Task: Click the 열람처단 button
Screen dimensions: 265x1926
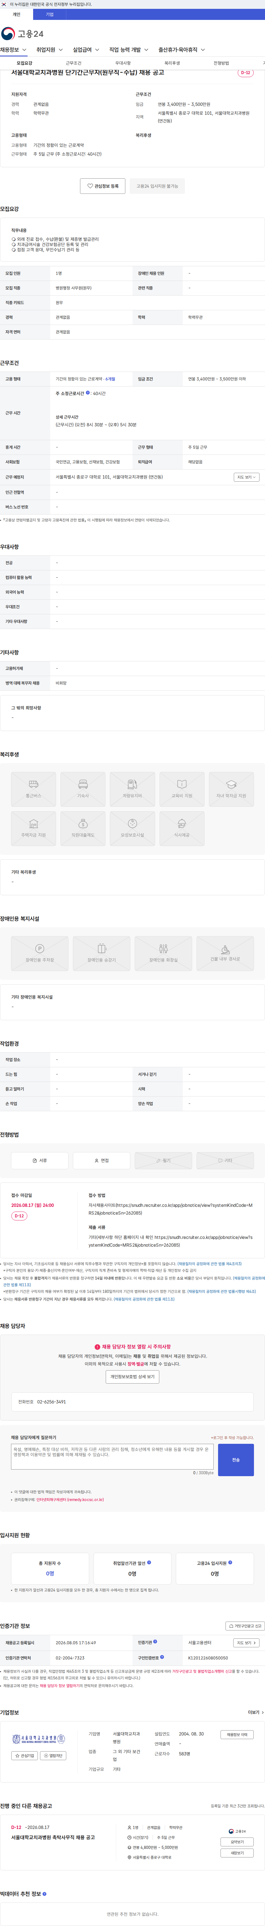Action: click(x=53, y=1755)
